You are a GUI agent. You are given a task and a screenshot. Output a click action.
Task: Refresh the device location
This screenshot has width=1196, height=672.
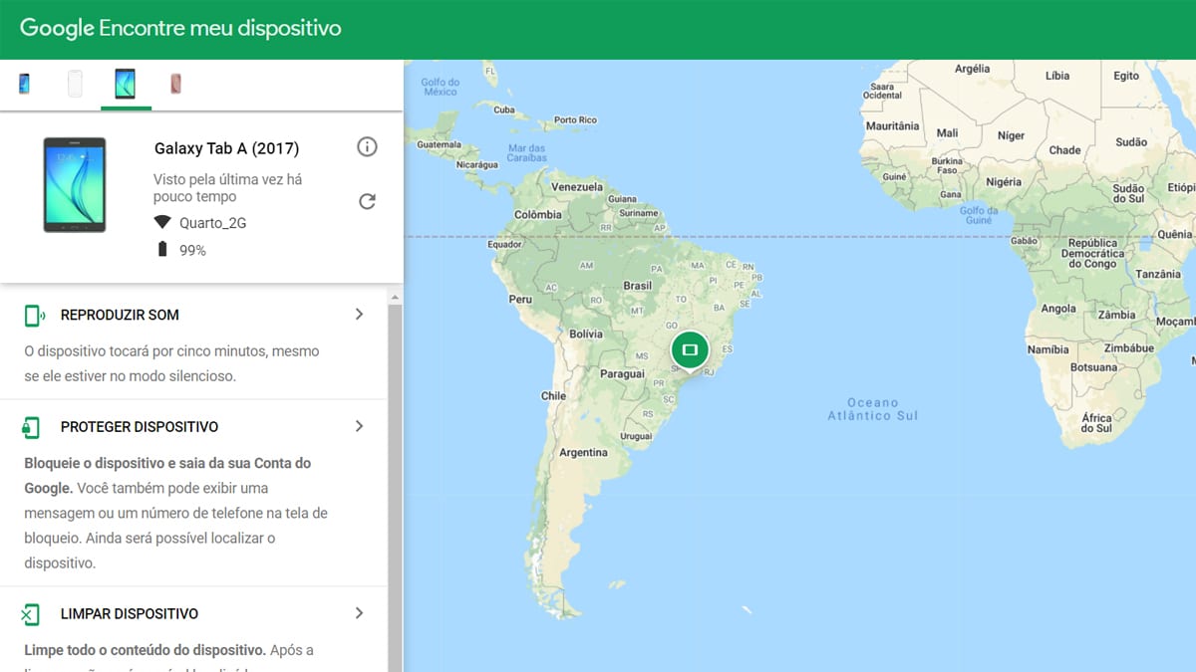click(x=367, y=201)
